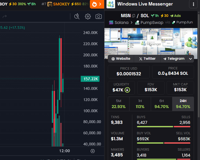Click the Pump.fun source link
The image size is (200, 160).
[182, 22]
